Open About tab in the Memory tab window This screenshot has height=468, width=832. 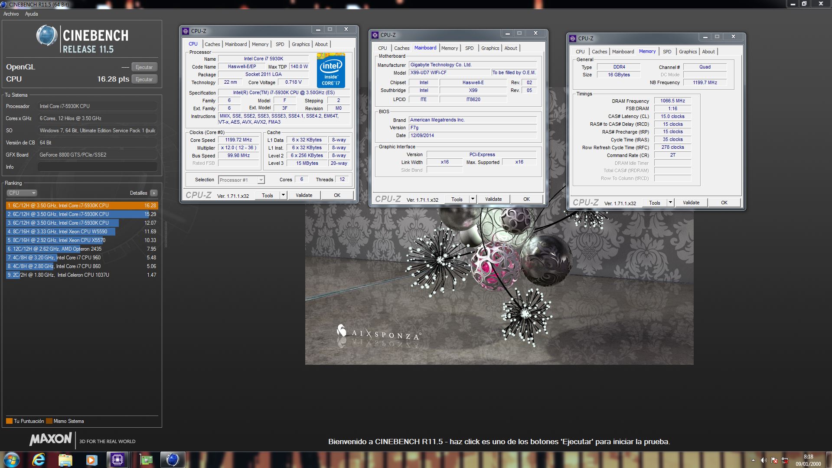tap(708, 52)
